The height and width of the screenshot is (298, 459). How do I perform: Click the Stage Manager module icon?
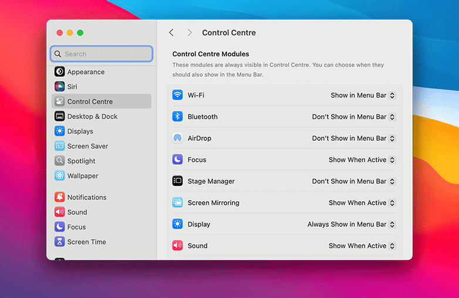point(177,181)
